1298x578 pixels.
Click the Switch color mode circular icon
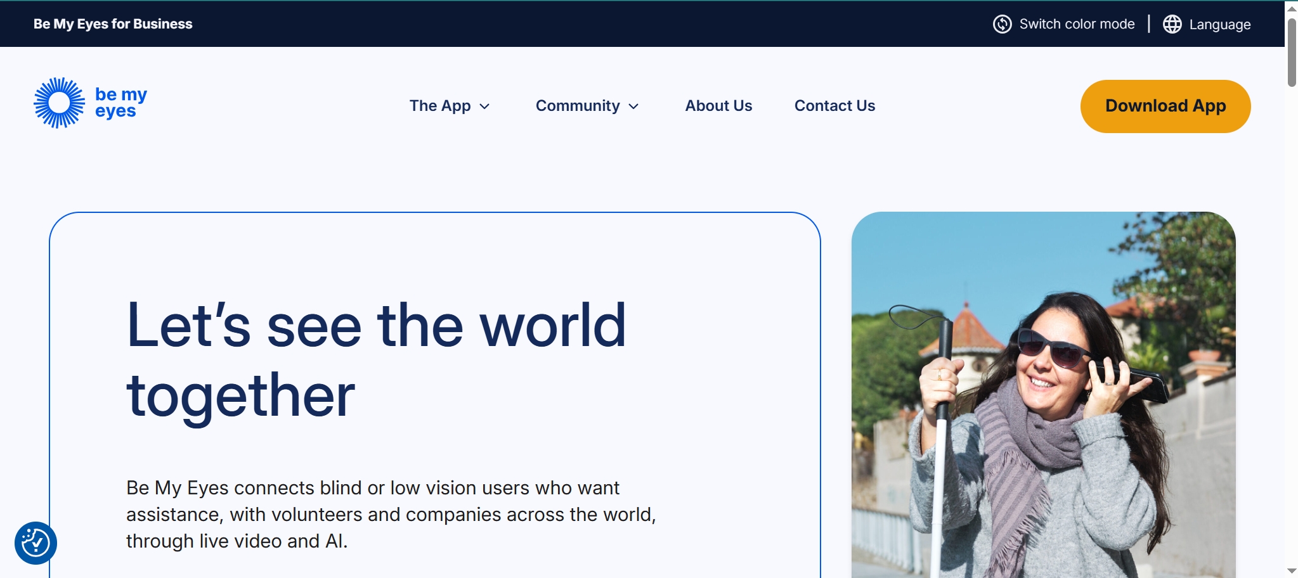(x=1002, y=24)
